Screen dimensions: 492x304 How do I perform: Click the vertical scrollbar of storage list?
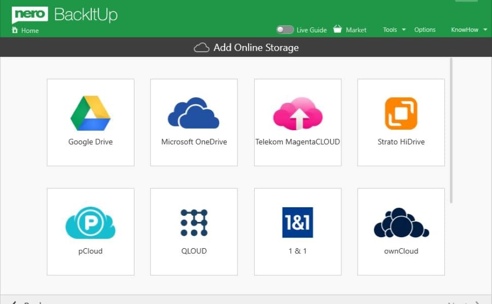point(451,130)
